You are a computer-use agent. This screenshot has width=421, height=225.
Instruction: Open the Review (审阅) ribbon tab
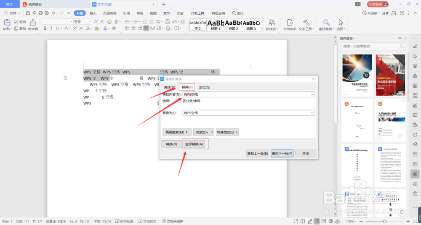click(x=140, y=13)
